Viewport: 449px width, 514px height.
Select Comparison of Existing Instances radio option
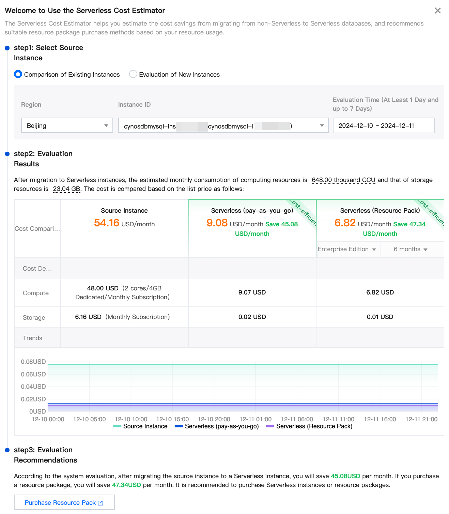pyautogui.click(x=18, y=74)
